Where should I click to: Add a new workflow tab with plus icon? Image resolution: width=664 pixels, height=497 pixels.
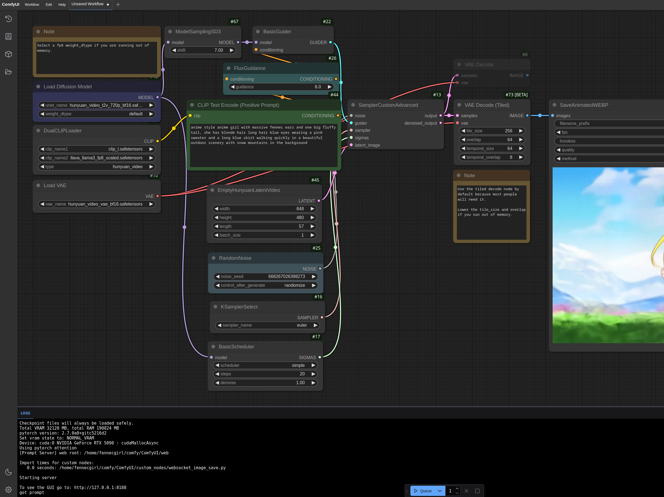point(118,4)
